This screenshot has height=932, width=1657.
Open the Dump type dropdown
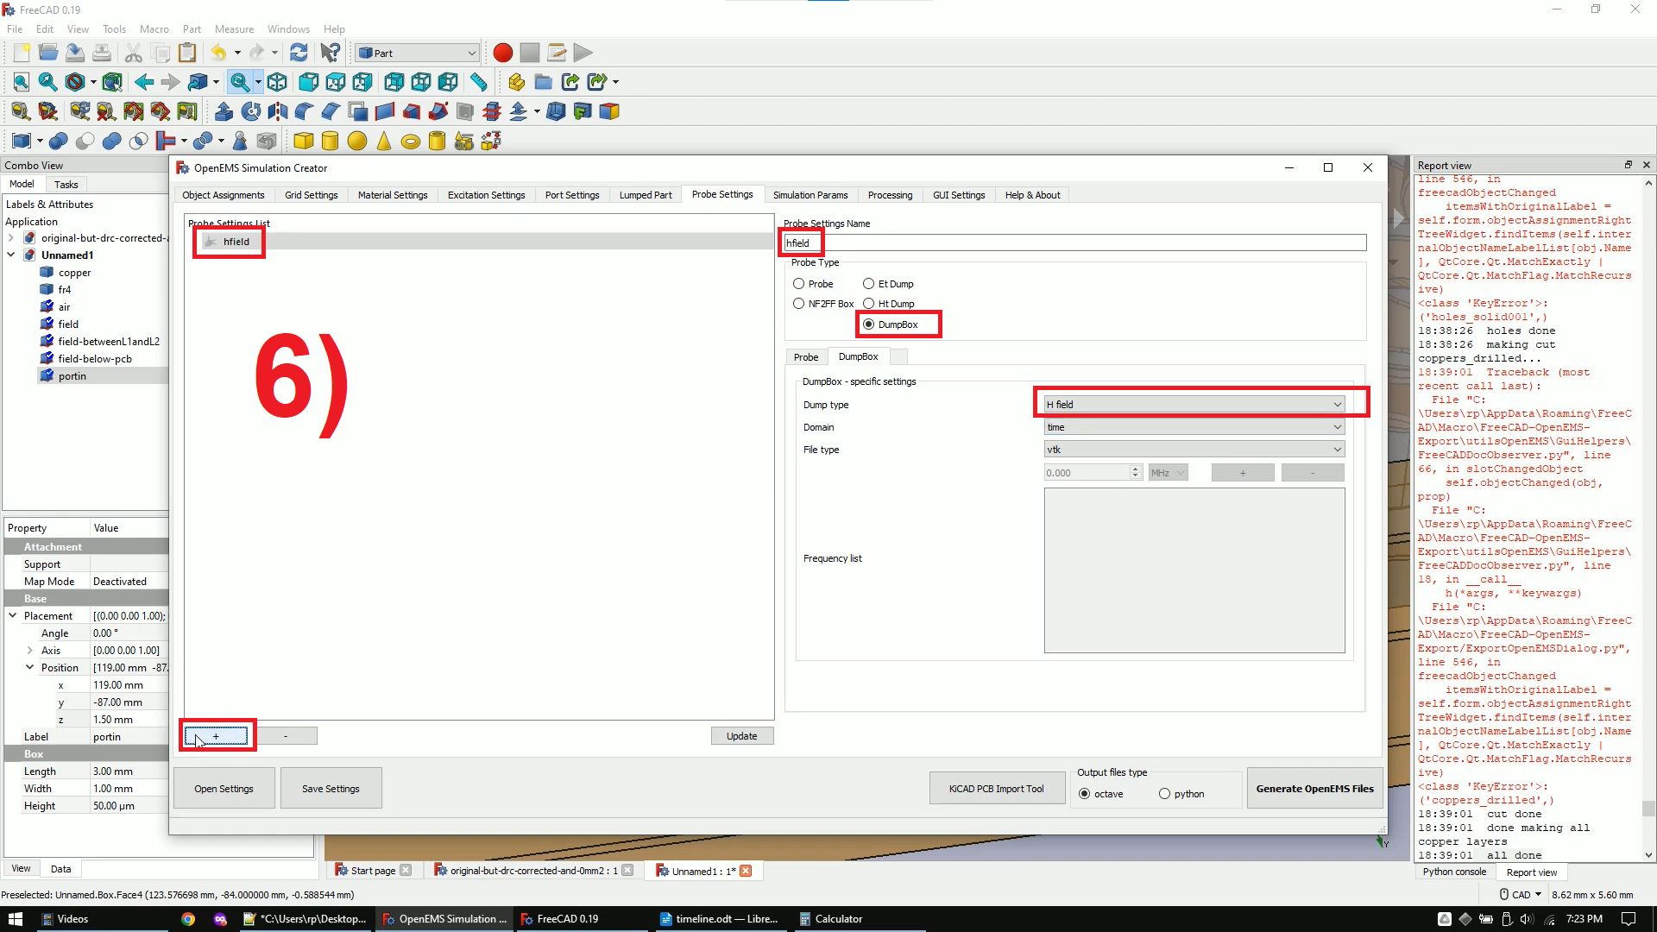tap(1193, 404)
